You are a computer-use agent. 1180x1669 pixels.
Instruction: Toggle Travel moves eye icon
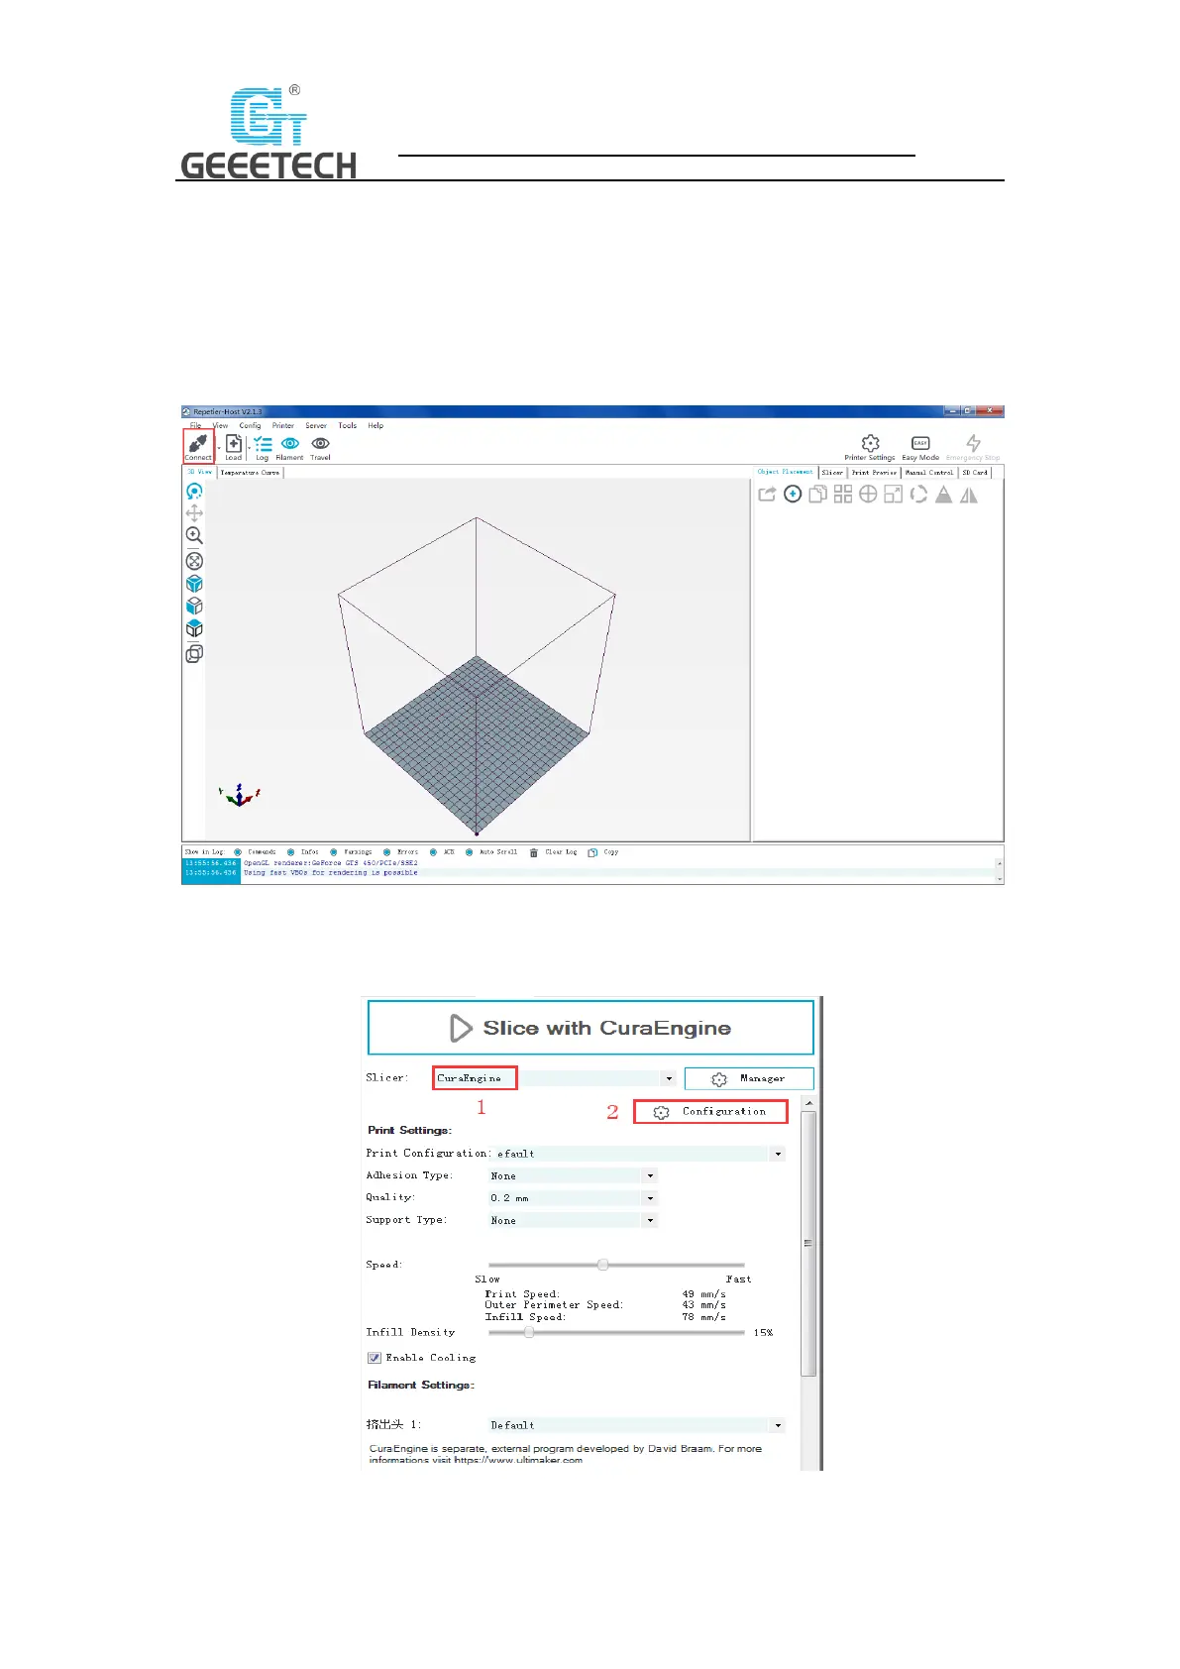click(320, 443)
